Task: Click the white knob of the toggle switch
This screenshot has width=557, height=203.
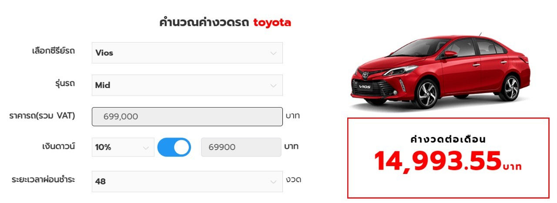Action: coord(181,147)
